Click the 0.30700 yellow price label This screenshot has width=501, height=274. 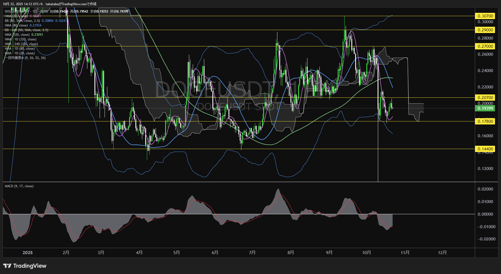click(x=485, y=16)
